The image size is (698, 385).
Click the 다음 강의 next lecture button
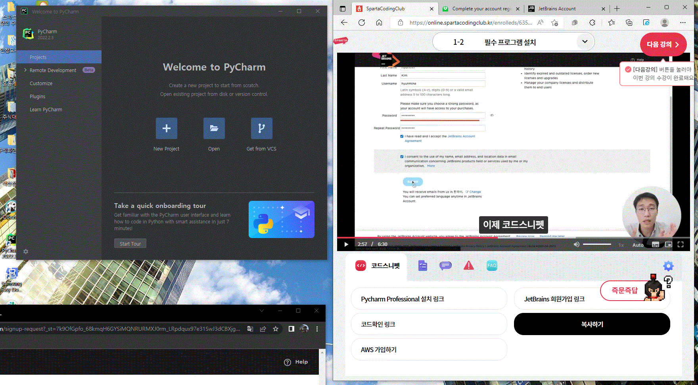tap(663, 44)
